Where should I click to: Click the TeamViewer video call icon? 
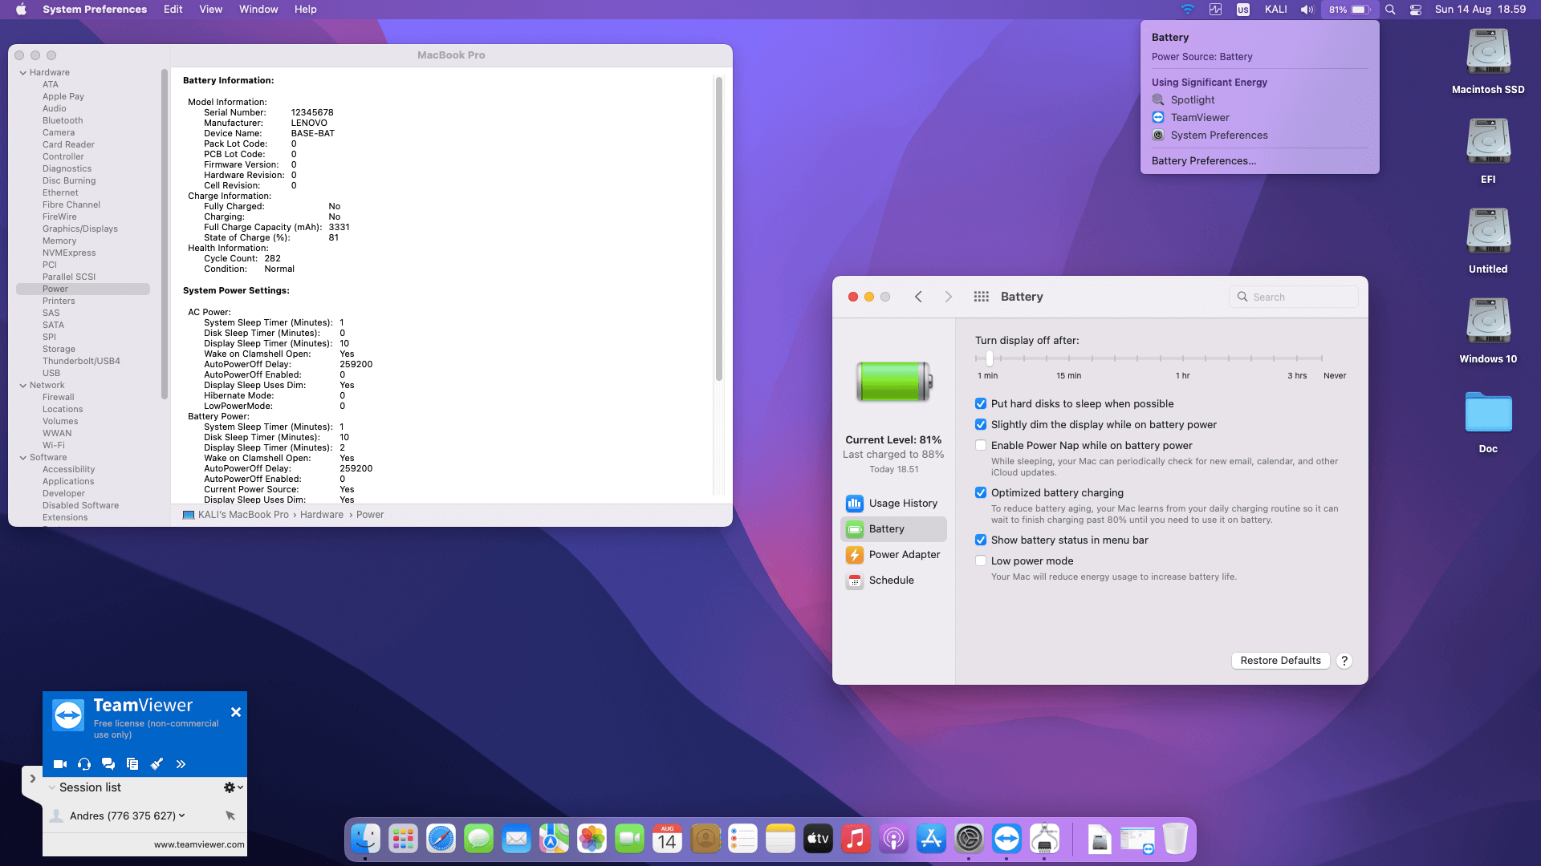60,764
